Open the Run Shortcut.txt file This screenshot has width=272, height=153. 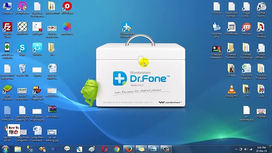(7, 113)
